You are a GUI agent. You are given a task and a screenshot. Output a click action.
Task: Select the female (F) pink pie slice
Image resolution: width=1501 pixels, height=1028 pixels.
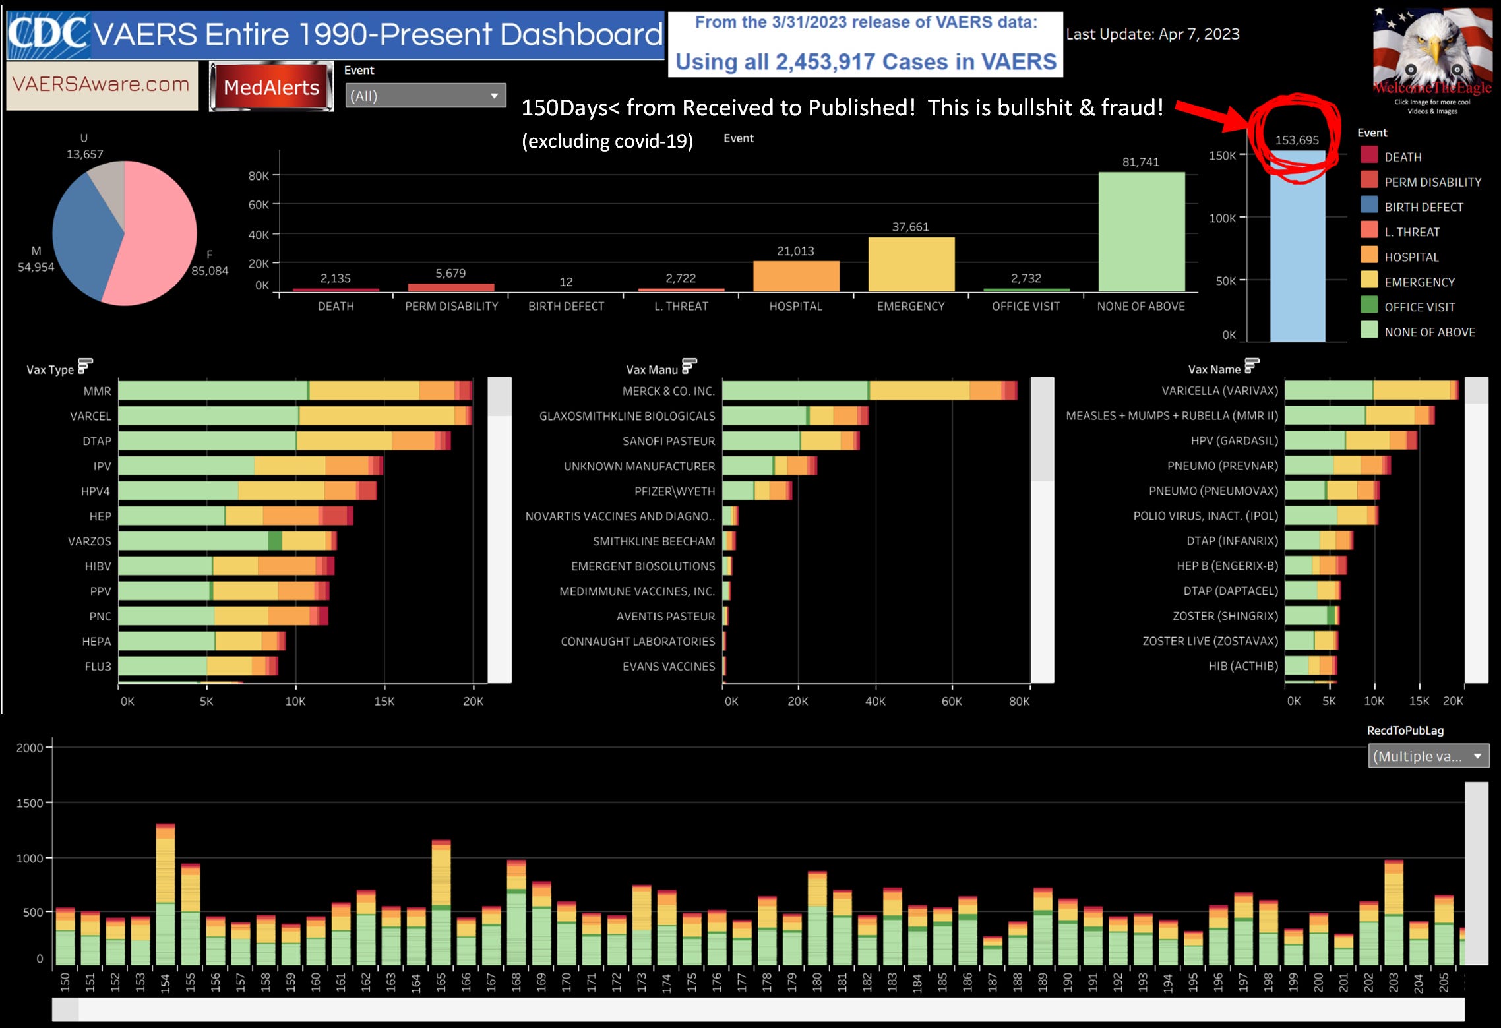[162, 234]
